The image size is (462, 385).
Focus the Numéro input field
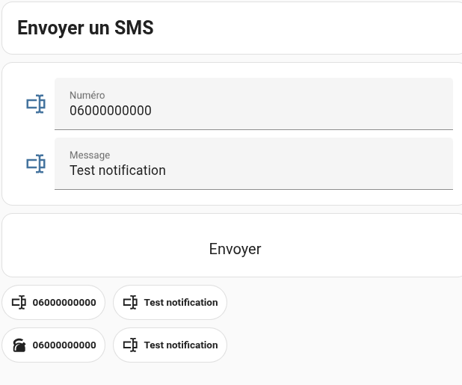[253, 104]
